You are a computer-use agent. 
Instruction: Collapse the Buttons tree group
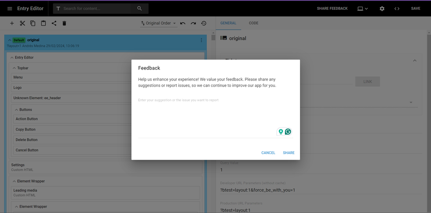(16, 110)
